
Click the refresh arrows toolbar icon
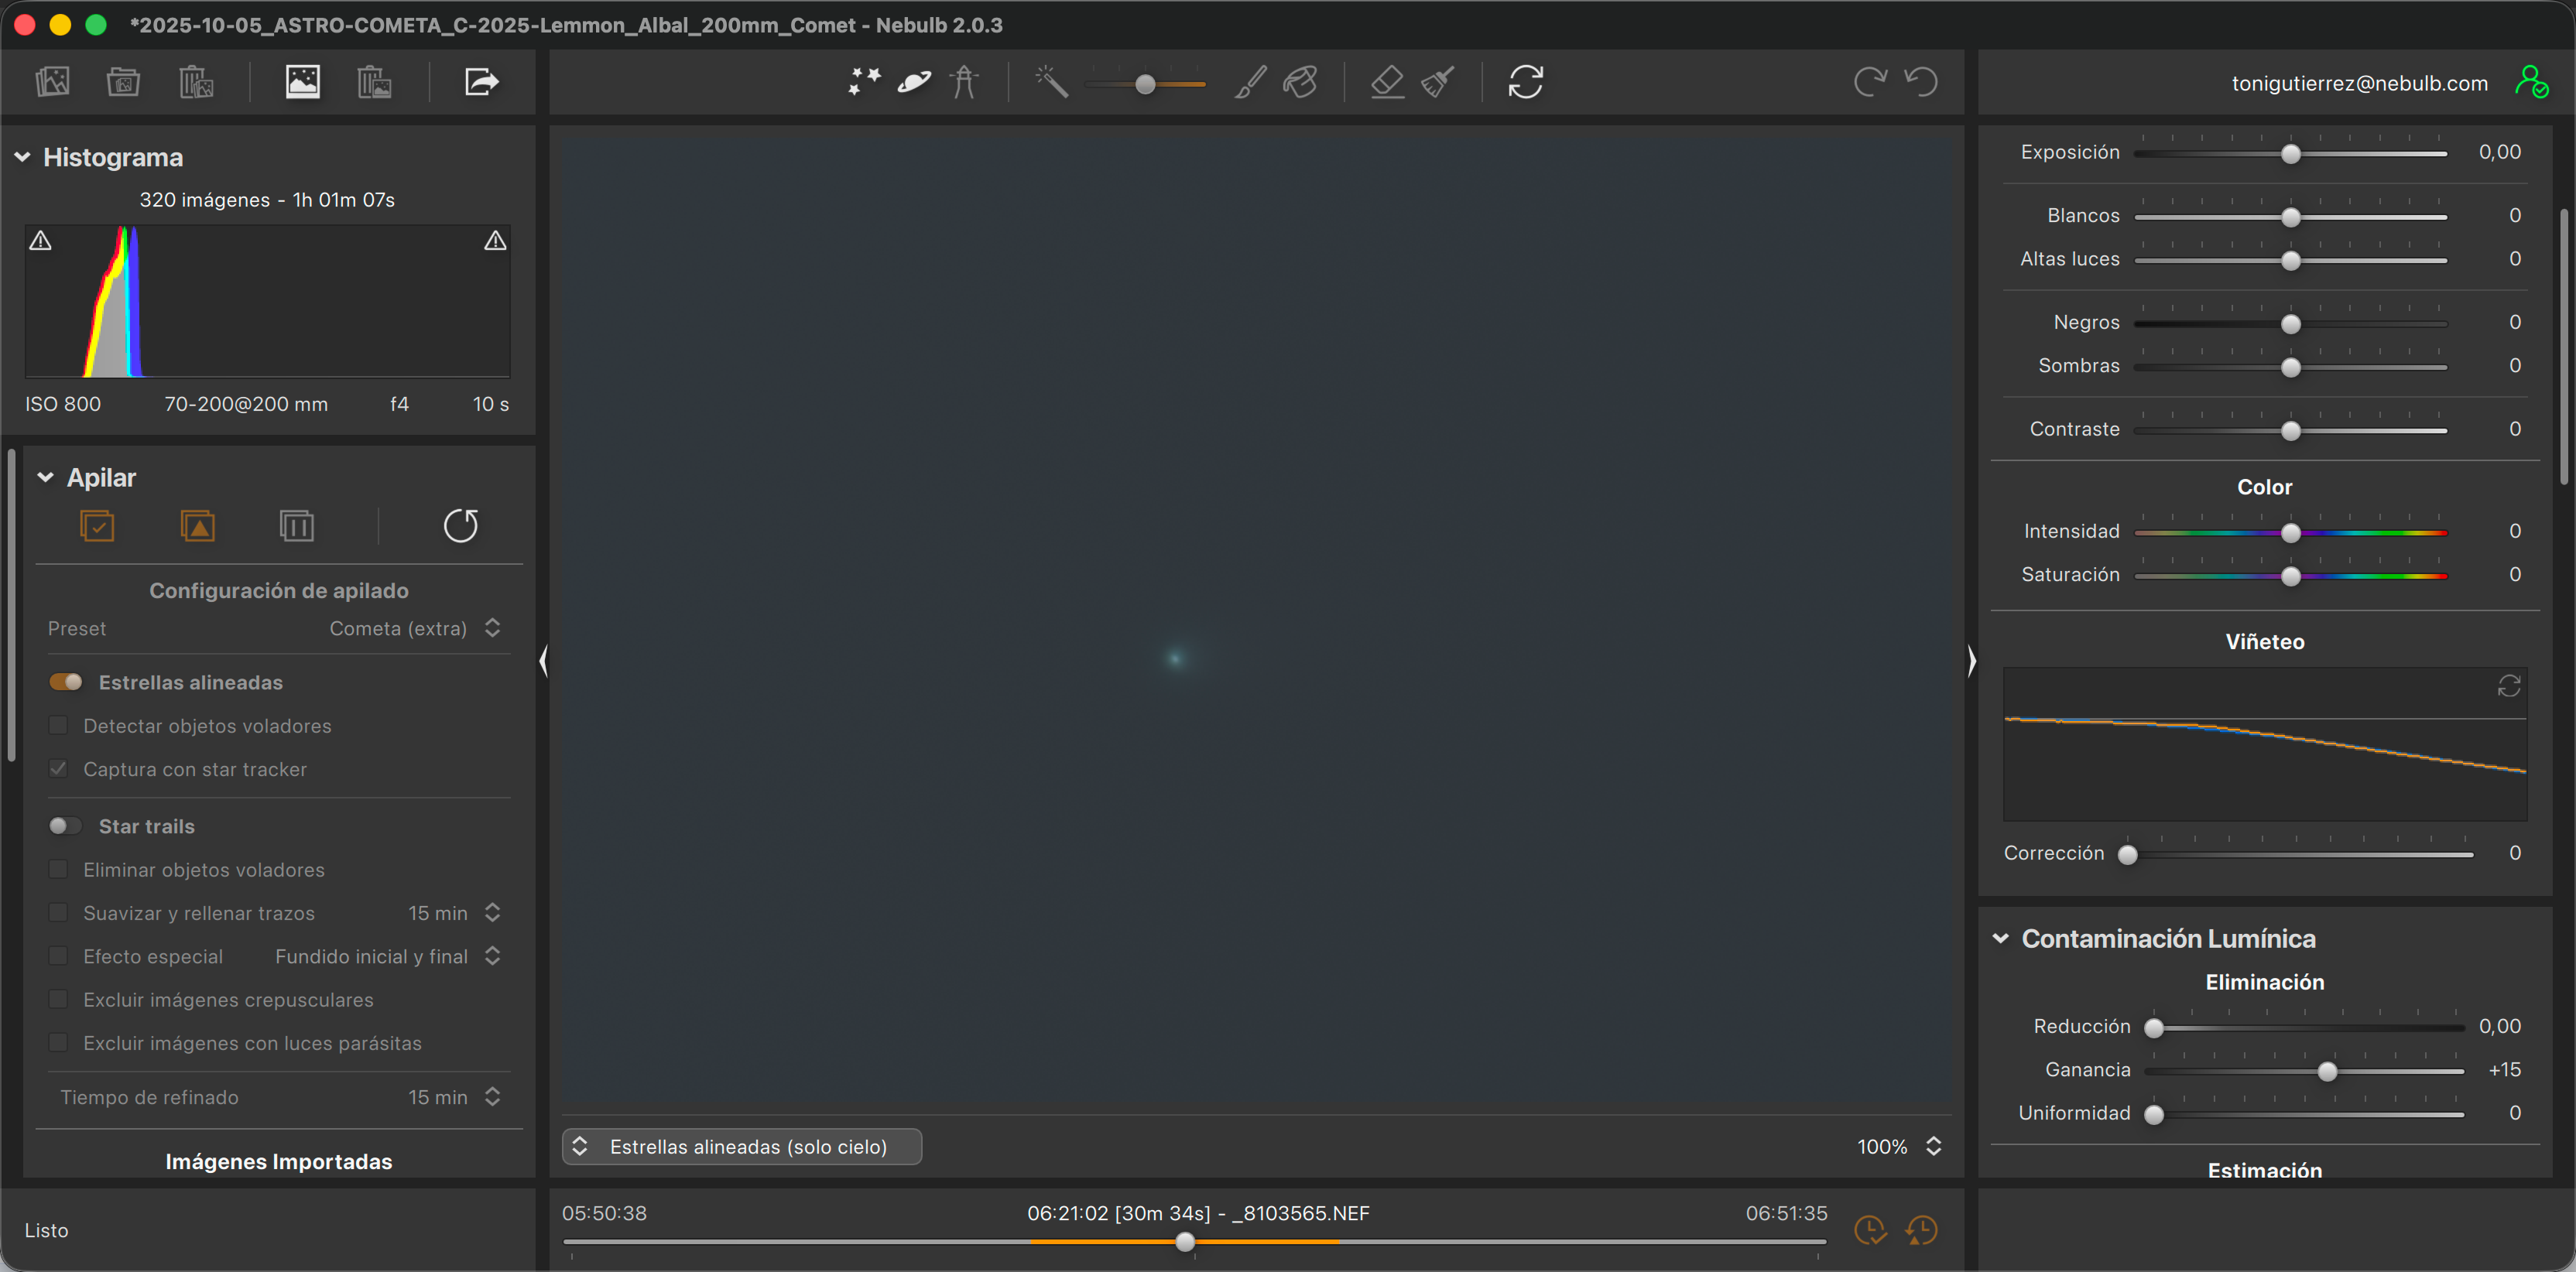tap(1525, 81)
